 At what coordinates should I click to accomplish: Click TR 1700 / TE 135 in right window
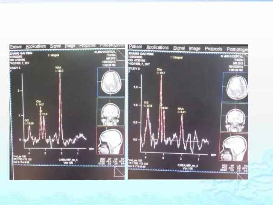(138, 164)
